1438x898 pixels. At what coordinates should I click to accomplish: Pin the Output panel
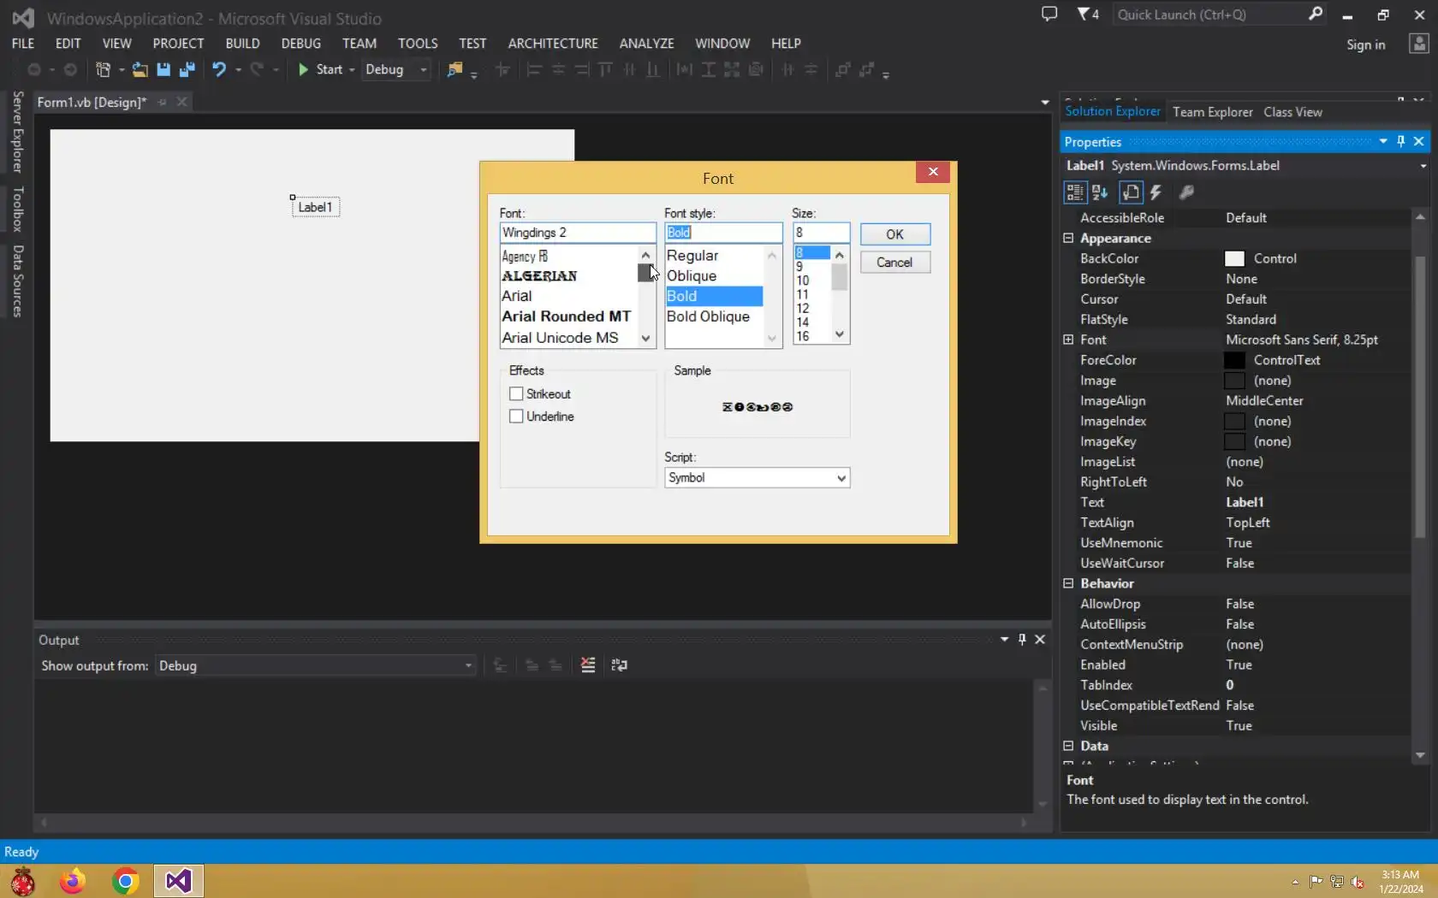(1022, 640)
